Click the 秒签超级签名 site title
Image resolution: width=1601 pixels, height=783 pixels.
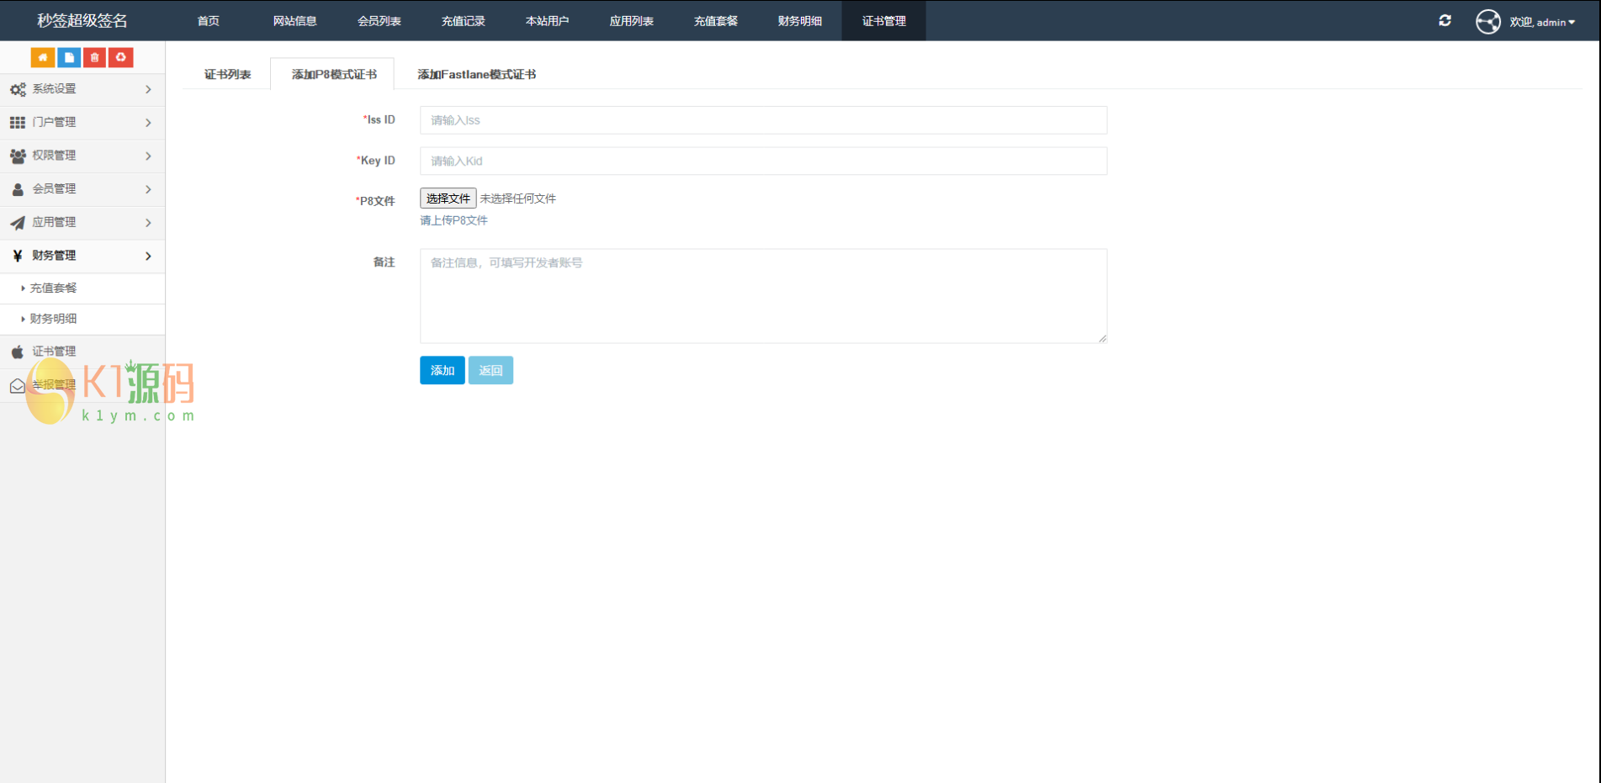(x=82, y=20)
